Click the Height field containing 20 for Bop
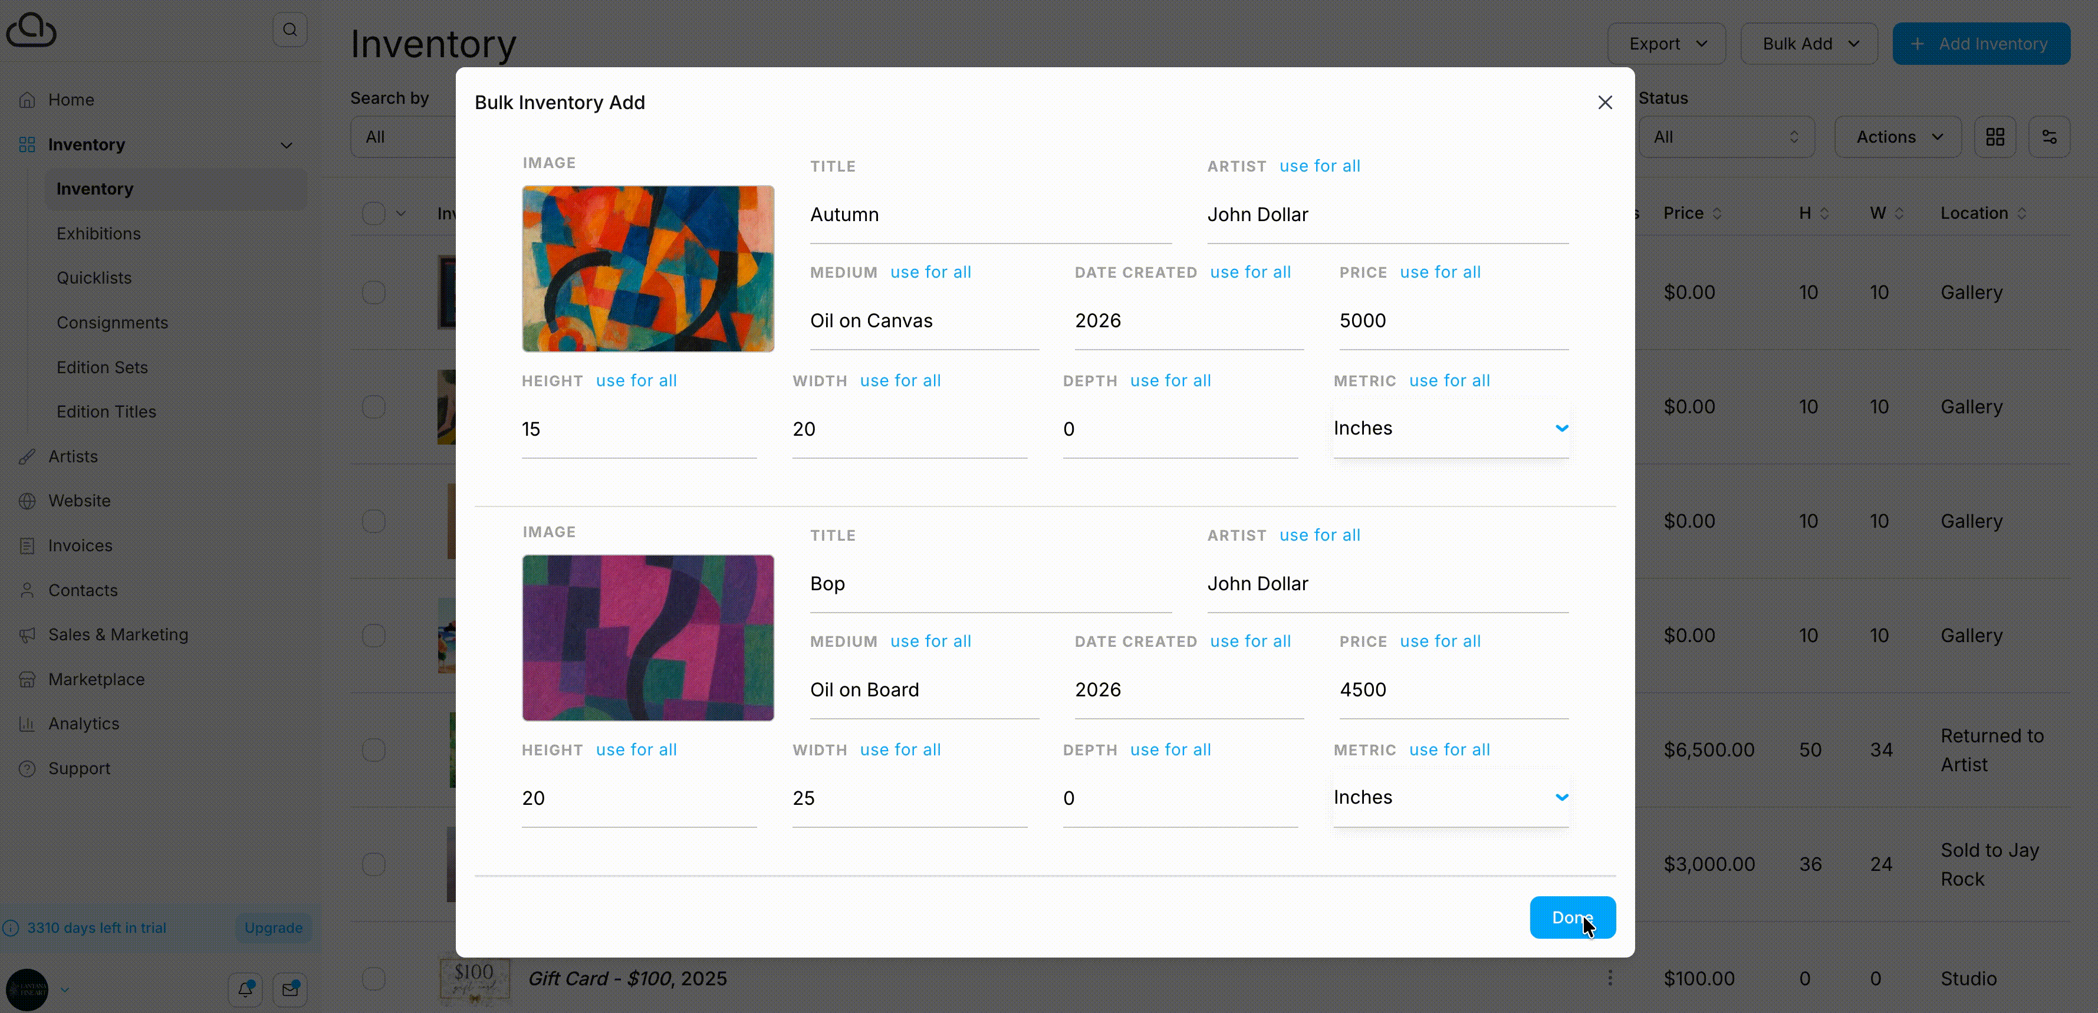The width and height of the screenshot is (2098, 1013). 639,799
